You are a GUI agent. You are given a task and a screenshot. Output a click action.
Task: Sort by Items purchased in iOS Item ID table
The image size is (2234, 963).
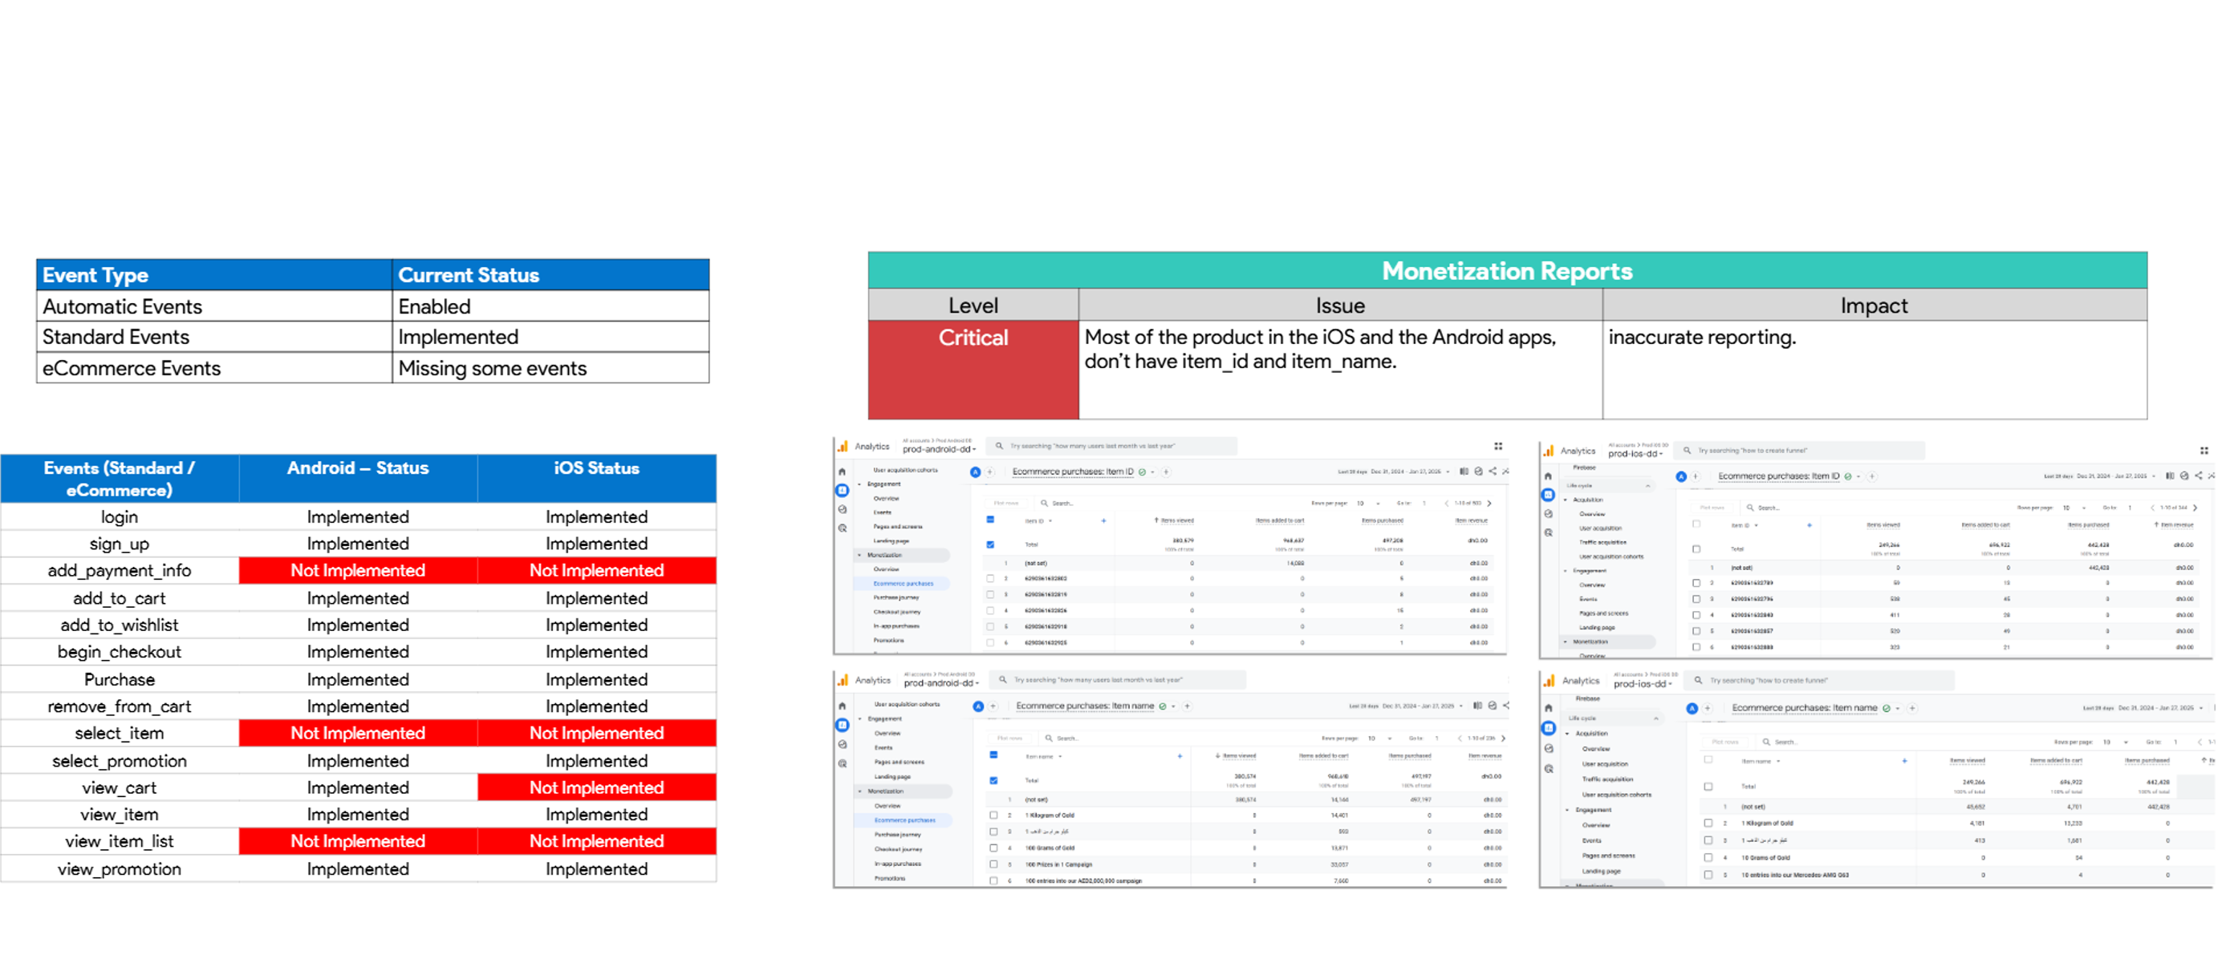coord(2088,525)
